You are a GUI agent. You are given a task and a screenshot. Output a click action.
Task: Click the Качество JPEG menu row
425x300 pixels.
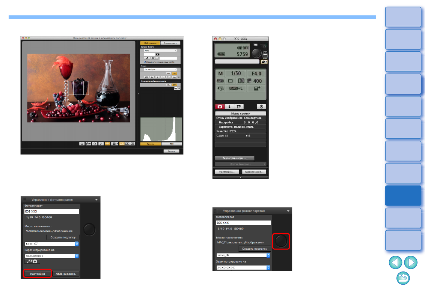(240, 131)
